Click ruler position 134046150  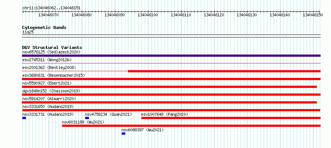[313, 15]
